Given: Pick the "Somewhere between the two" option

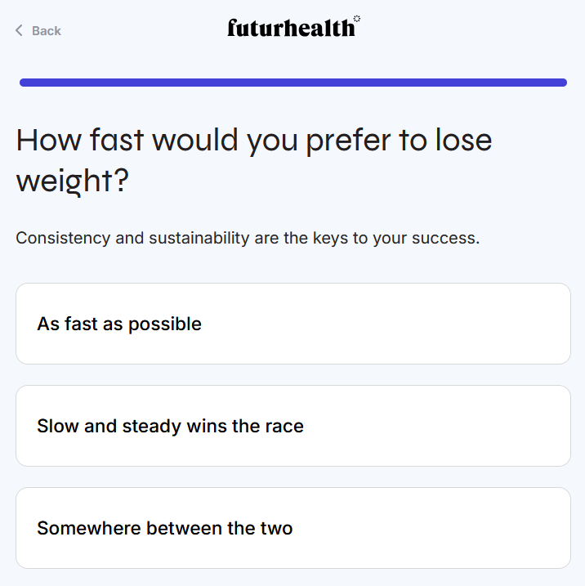Looking at the screenshot, I should (x=292, y=528).
